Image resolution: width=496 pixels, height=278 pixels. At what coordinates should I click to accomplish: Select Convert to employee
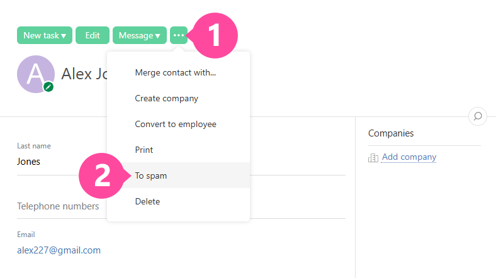(175, 124)
